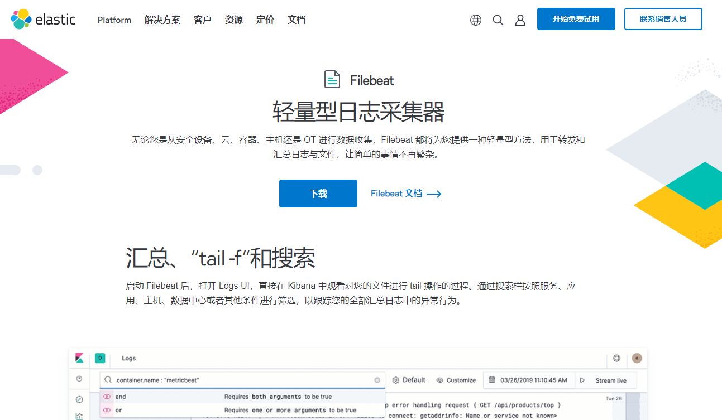The height and width of the screenshot is (420, 722).
Task: Click the Kibana logo in the screenshot
Action: [x=79, y=358]
